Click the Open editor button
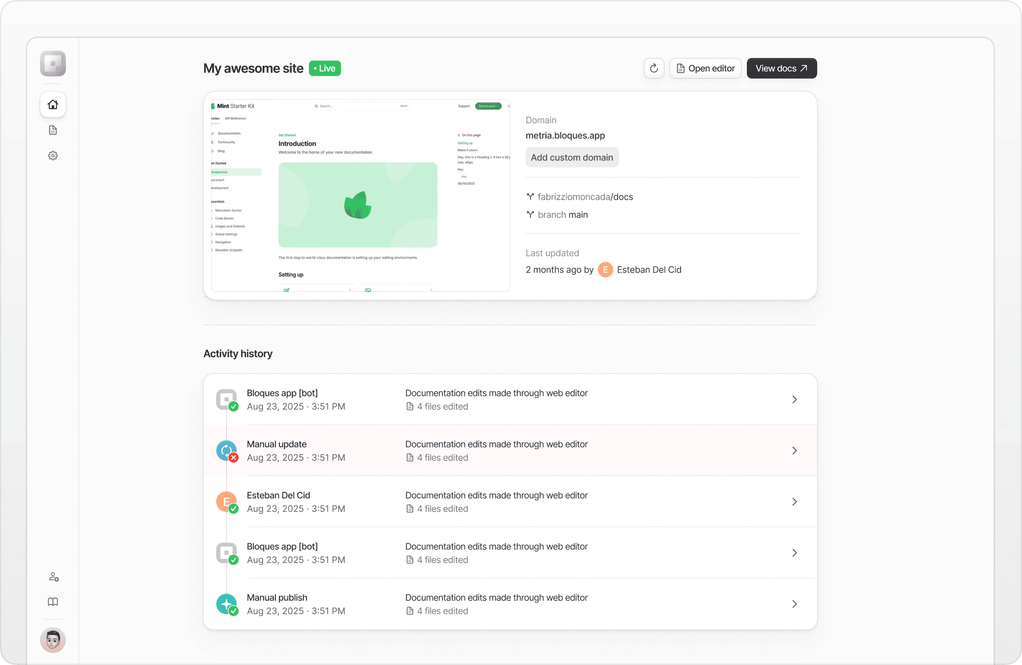Viewport: 1022px width, 665px height. point(706,68)
